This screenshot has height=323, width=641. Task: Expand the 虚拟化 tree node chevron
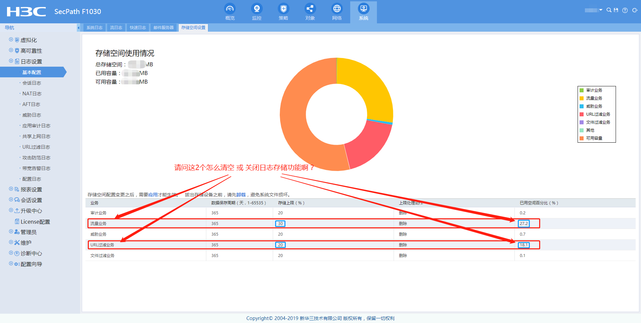pyautogui.click(x=11, y=40)
